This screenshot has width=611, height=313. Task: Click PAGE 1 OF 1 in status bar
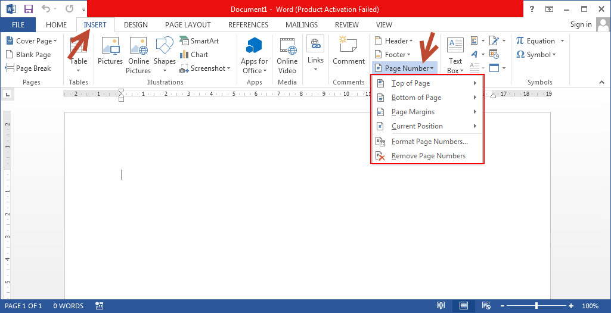tap(23, 306)
